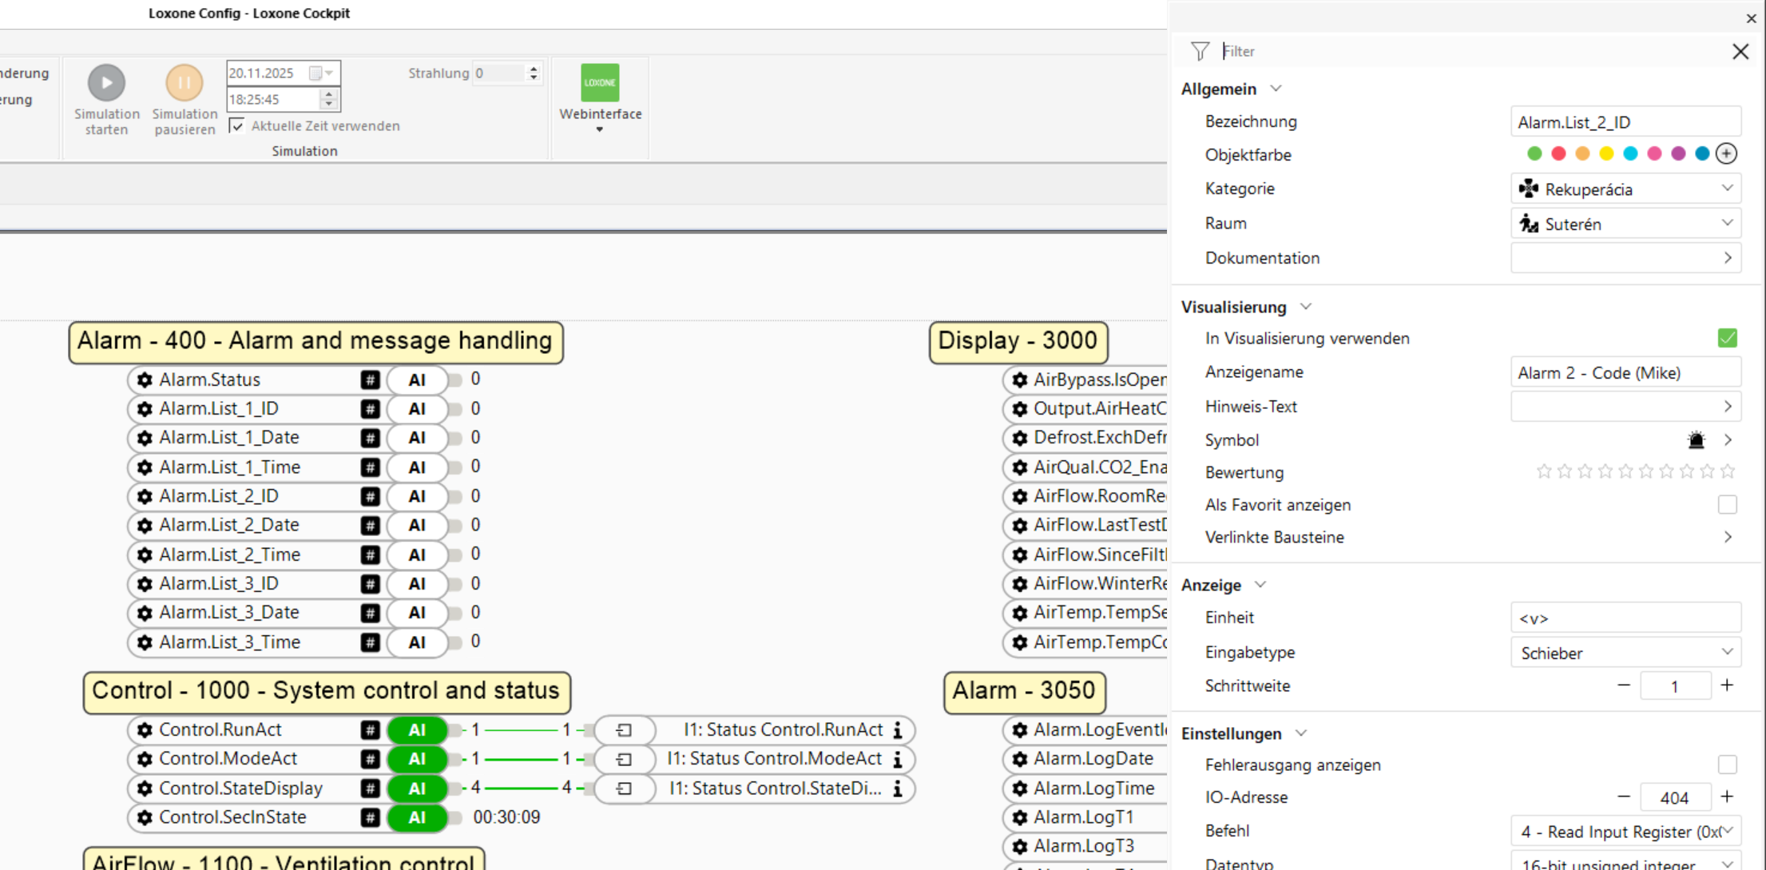This screenshot has width=1766, height=870.
Task: Click the filter funnel icon
Action: 1200,51
